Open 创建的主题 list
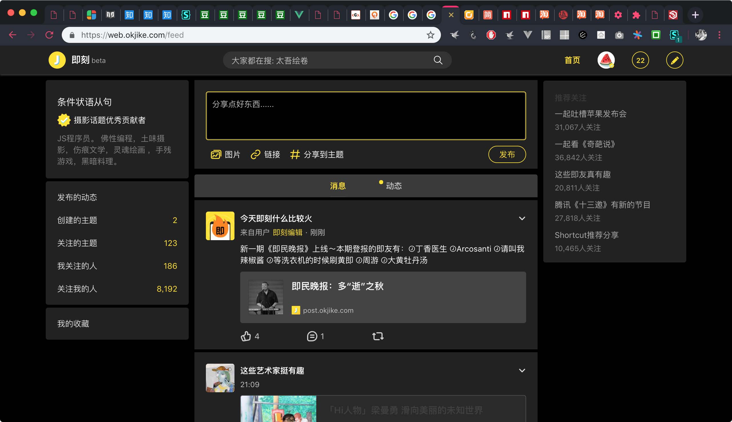Screen dimensions: 732x422 (x=117, y=220)
